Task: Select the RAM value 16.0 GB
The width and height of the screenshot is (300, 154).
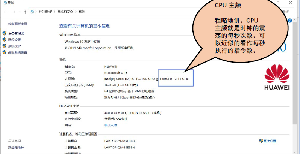Action: click(x=110, y=85)
